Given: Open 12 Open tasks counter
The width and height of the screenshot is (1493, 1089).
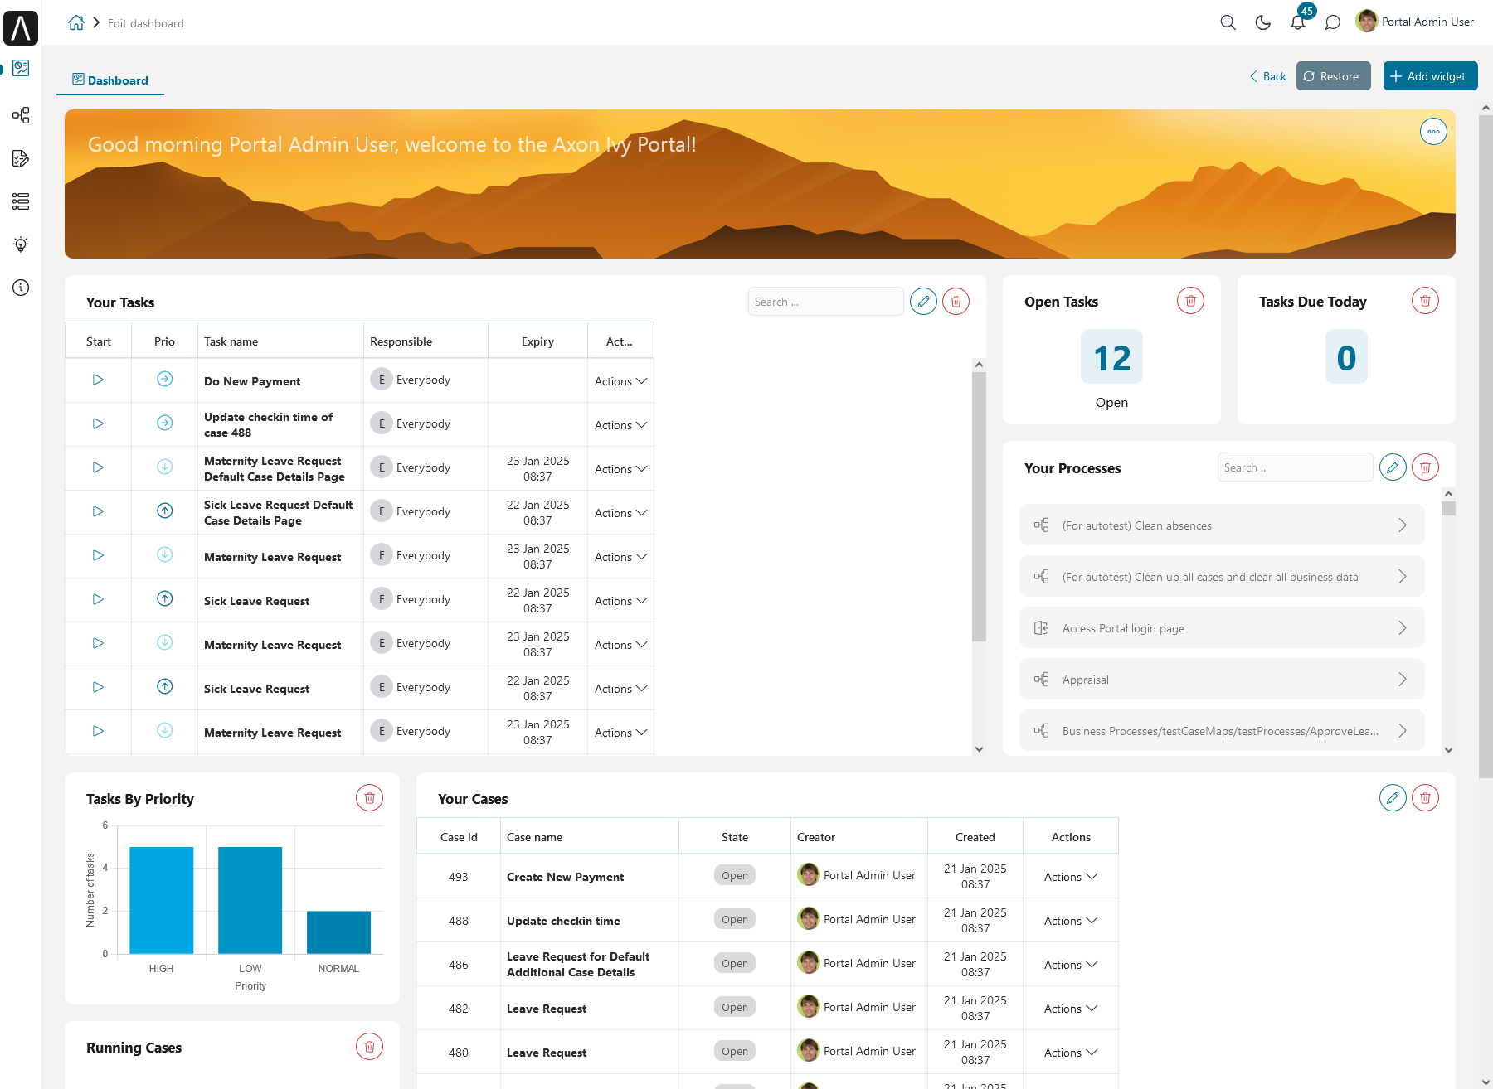Looking at the screenshot, I should 1111,357.
